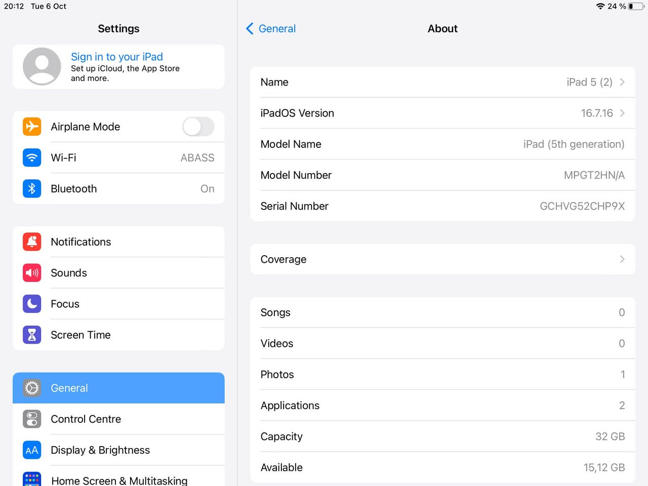
Task: Tap the Display & Brightness AA icon
Action: (32, 450)
